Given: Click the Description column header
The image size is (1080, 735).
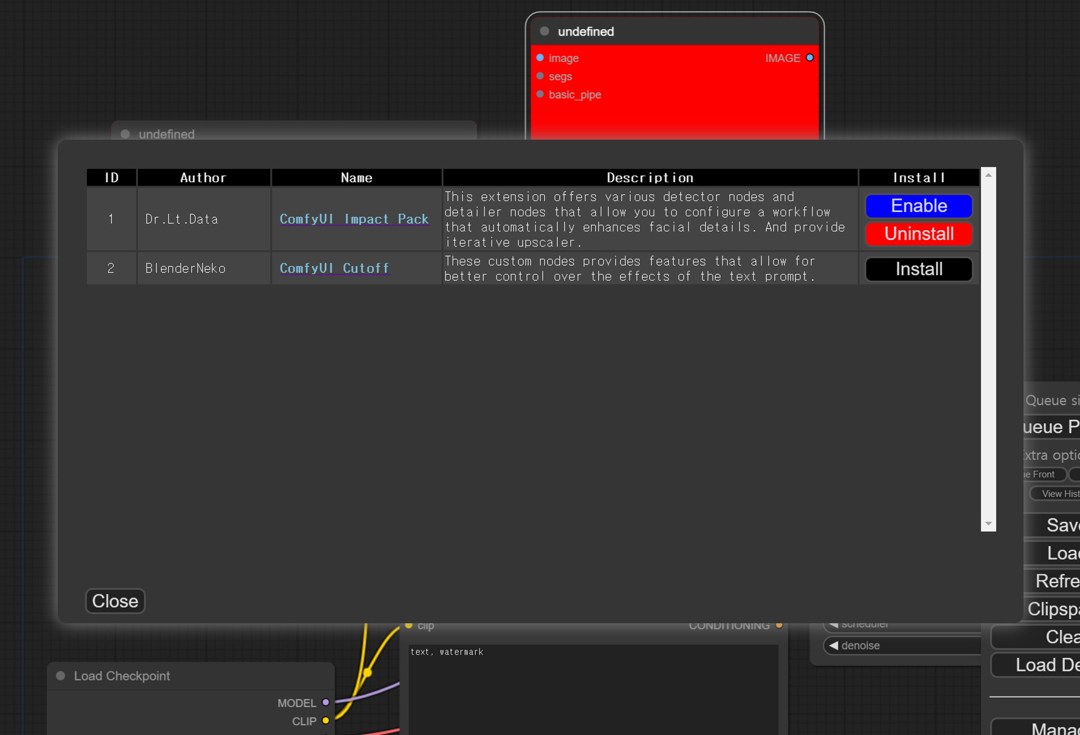Looking at the screenshot, I should click(x=650, y=177).
